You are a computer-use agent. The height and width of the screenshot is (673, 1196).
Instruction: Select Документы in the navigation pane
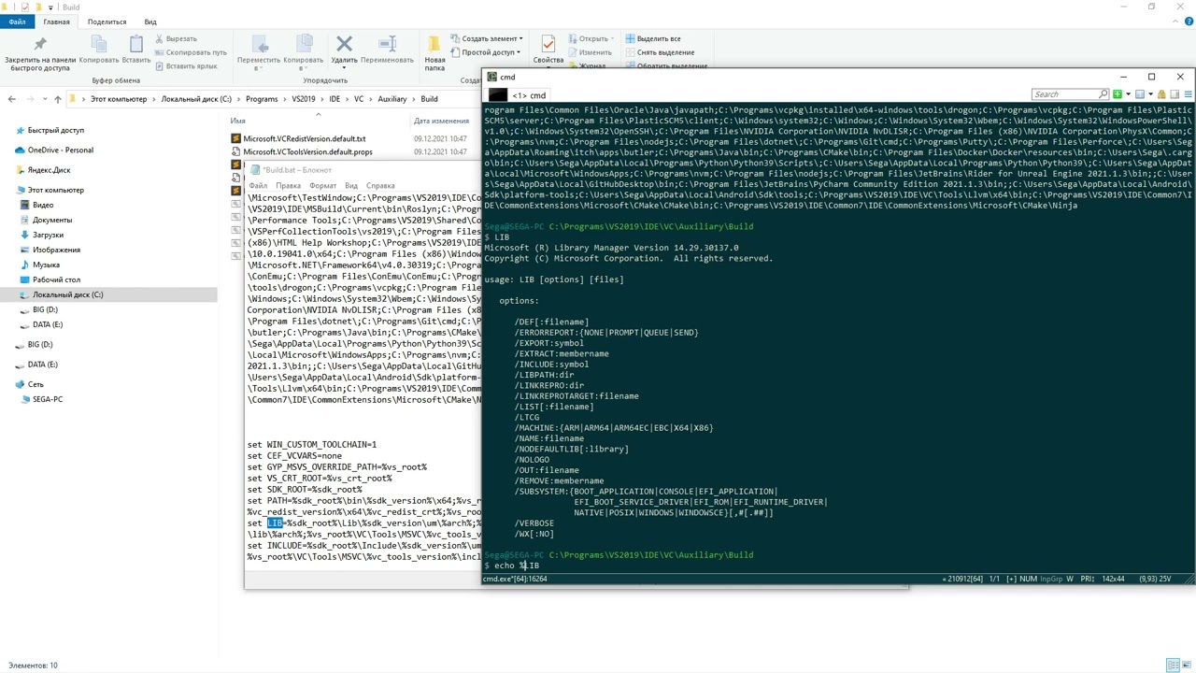52,220
